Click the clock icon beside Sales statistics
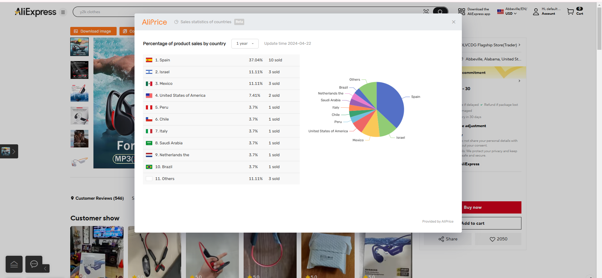 click(x=176, y=22)
